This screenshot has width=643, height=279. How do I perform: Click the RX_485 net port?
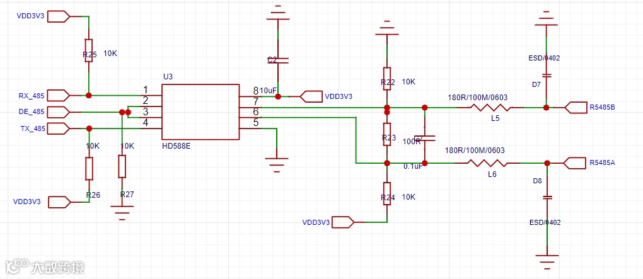(59, 96)
